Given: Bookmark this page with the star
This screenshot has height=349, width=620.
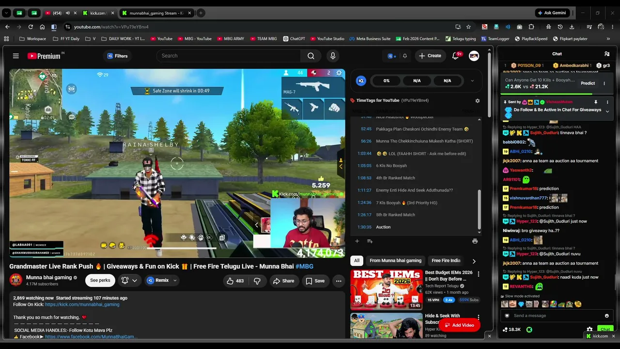Looking at the screenshot, I should click(x=468, y=27).
